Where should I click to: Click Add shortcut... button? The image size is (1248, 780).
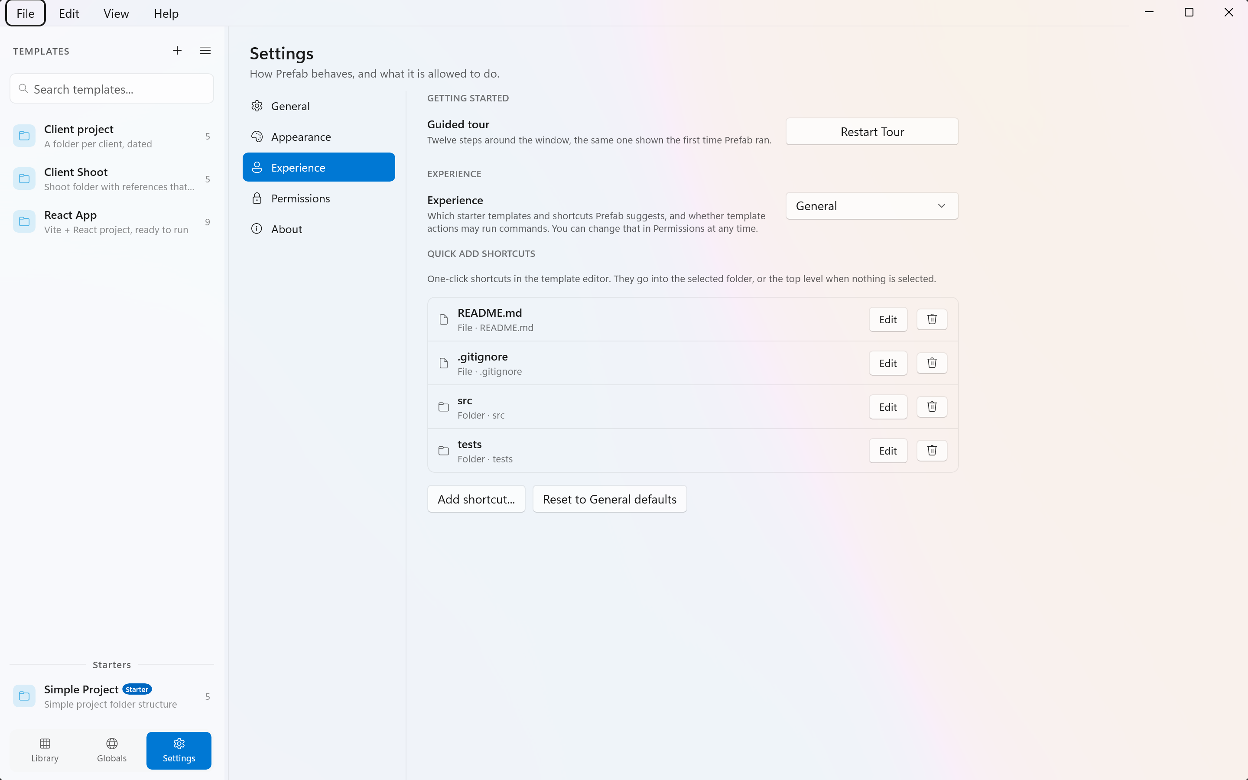pos(476,499)
